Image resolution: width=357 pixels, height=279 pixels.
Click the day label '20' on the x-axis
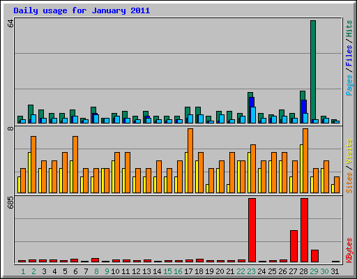click(220, 271)
